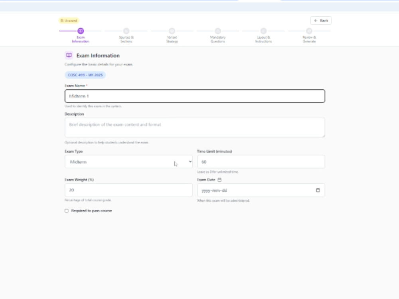Go back using the Back button

coord(321,21)
